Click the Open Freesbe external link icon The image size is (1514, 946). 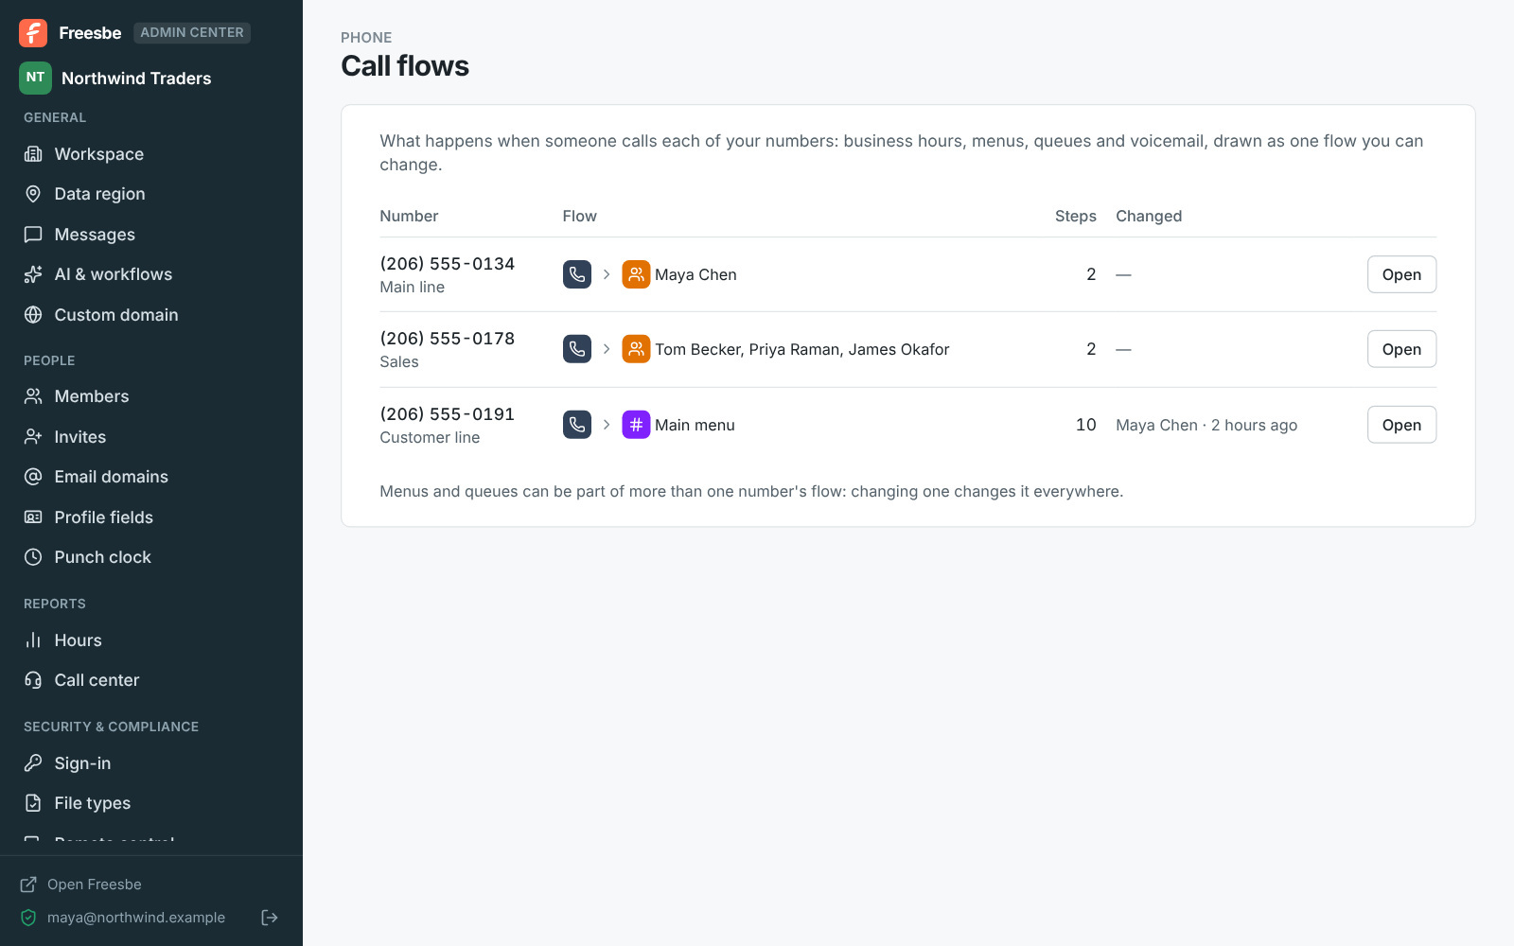click(x=28, y=885)
